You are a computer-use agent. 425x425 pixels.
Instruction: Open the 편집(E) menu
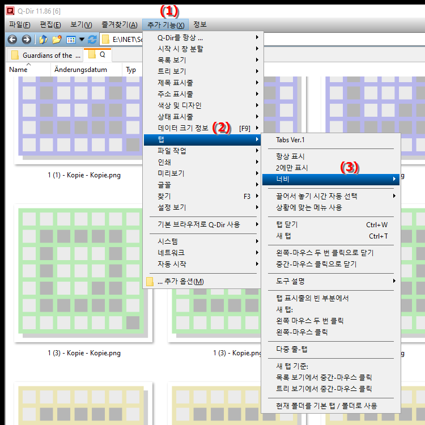click(x=50, y=25)
